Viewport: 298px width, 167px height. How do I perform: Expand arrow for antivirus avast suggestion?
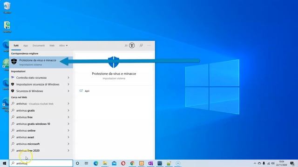coord(68,137)
